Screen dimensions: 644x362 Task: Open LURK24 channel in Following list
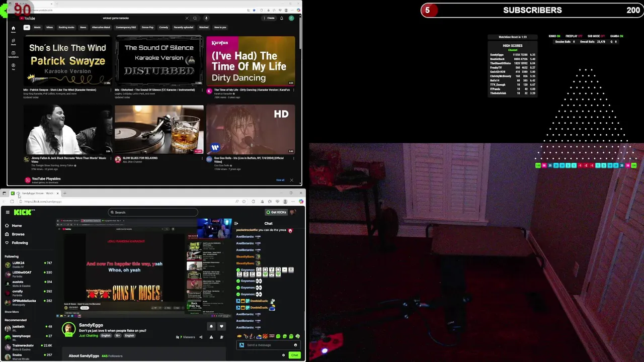pyautogui.click(x=28, y=263)
